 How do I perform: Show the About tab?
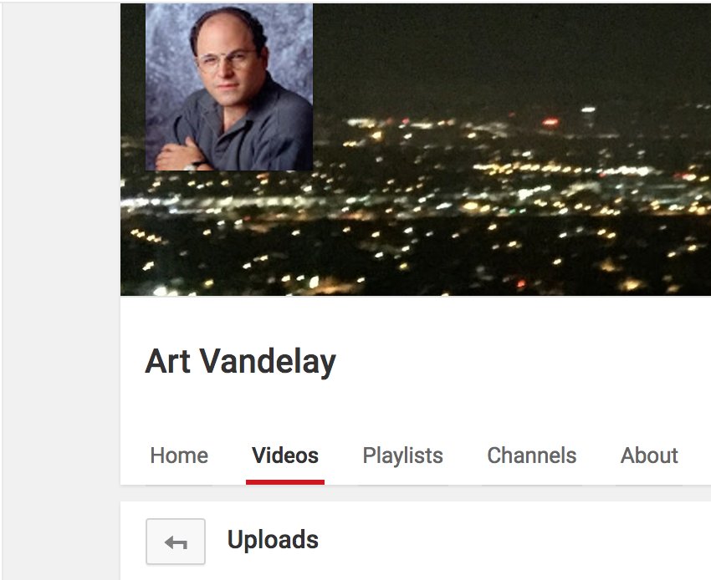pyautogui.click(x=649, y=455)
